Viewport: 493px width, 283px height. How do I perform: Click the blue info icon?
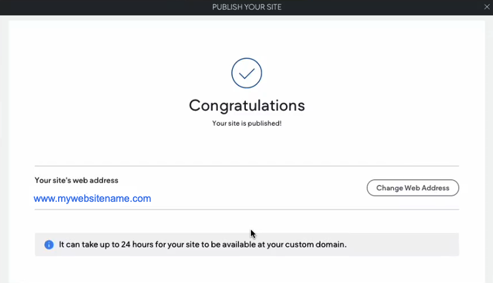[x=49, y=245]
